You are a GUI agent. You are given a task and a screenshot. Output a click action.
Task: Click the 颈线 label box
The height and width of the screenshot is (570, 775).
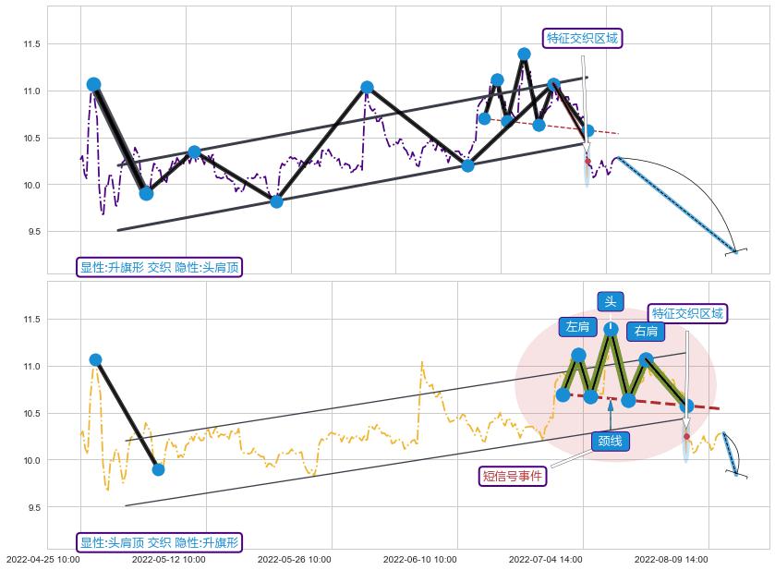coord(610,442)
